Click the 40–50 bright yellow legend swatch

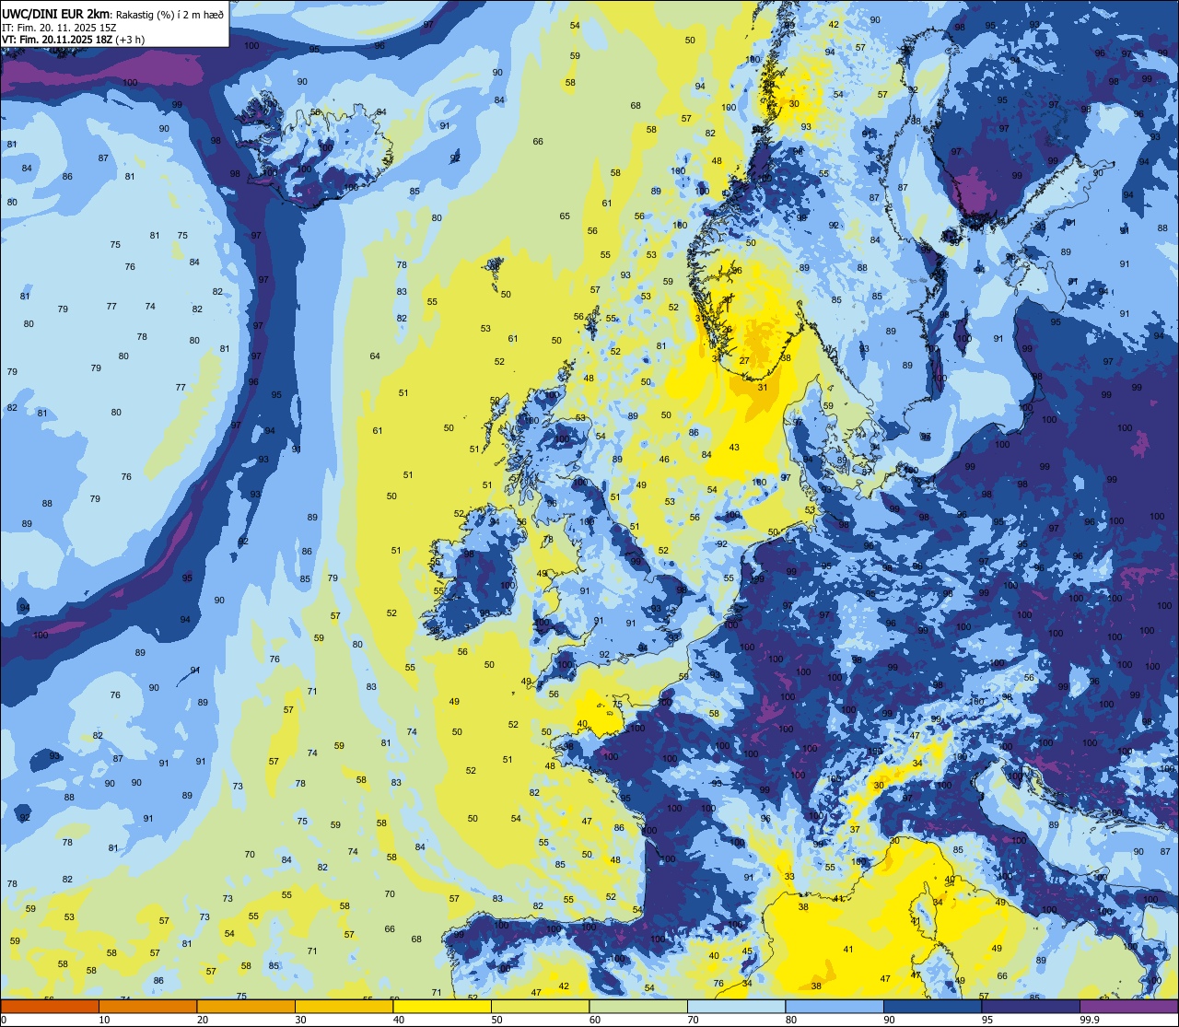point(442,1006)
